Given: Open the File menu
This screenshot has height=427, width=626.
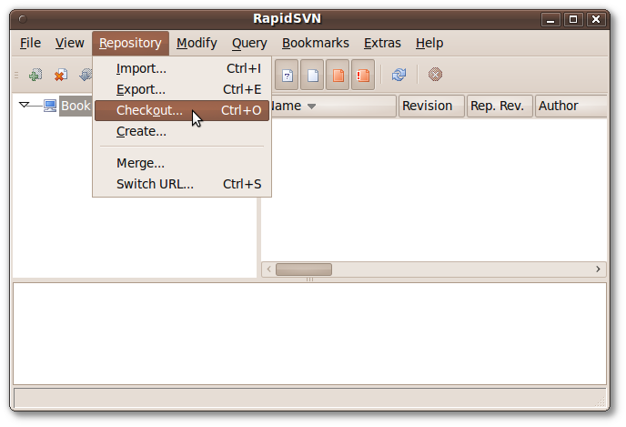Looking at the screenshot, I should click(x=30, y=43).
